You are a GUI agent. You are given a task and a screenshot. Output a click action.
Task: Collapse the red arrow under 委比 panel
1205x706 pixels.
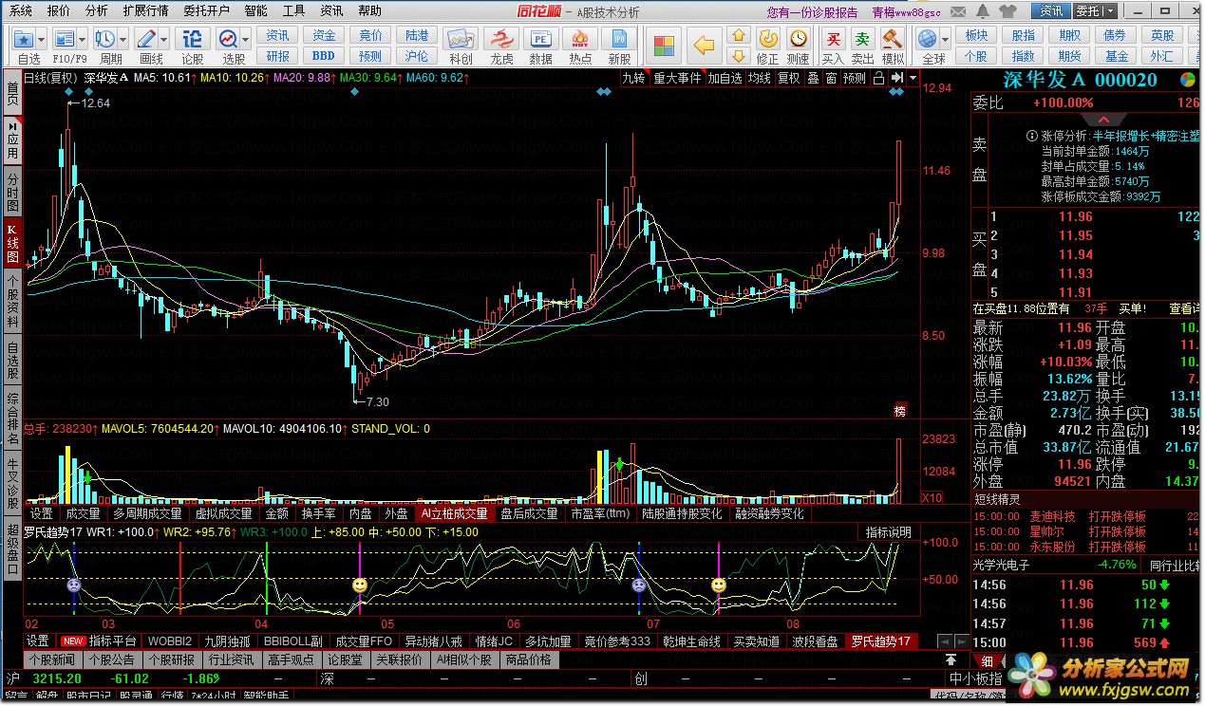(1102, 120)
